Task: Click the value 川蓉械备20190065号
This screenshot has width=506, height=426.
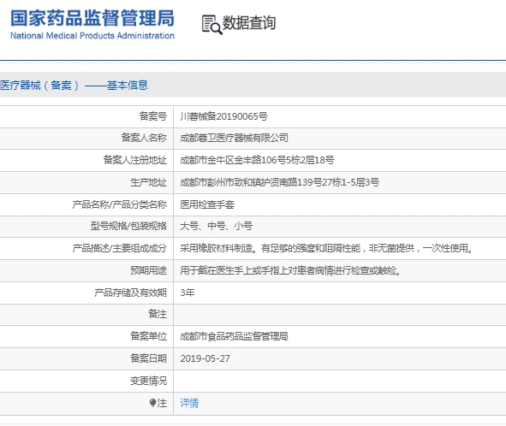Action: pos(223,116)
